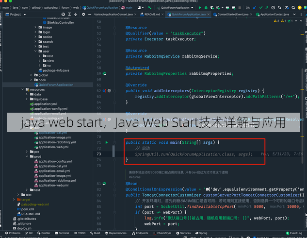Expand all in Project panel toolbar
Screen dimensions: 307x238
point(69,14)
